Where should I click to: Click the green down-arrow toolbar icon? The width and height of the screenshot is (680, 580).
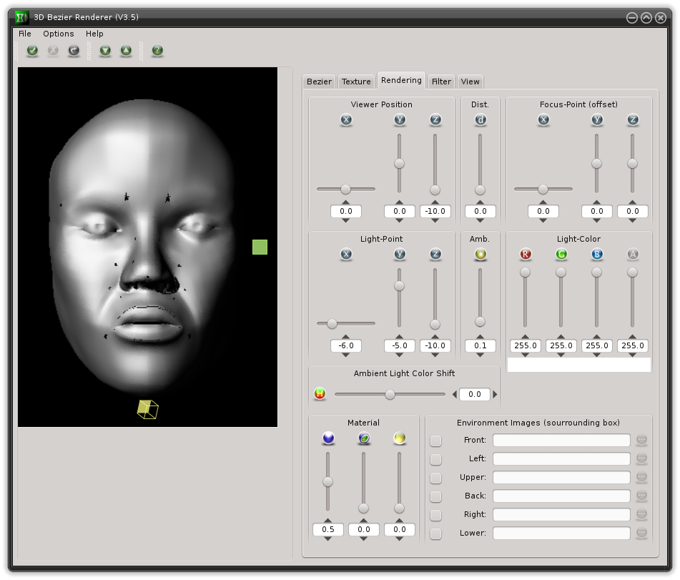(106, 51)
